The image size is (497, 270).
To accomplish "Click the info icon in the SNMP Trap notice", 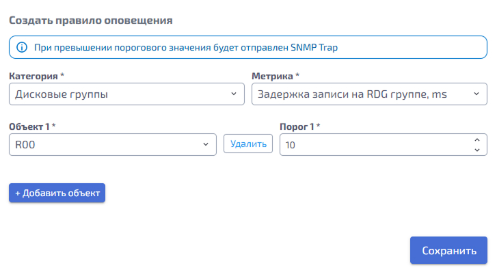I will click(22, 48).
